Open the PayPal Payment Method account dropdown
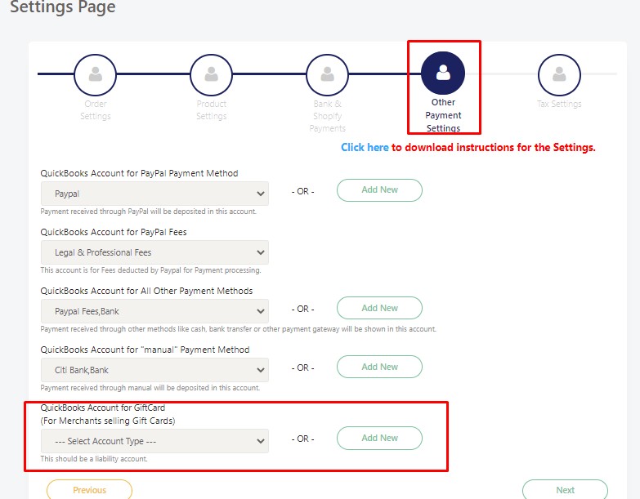This screenshot has height=499, width=640. pyautogui.click(x=154, y=194)
